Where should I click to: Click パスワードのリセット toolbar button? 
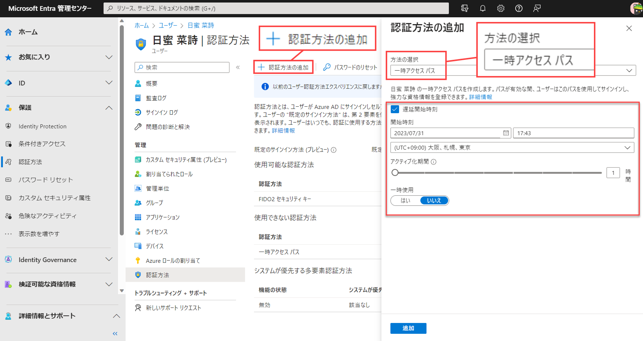(x=350, y=67)
